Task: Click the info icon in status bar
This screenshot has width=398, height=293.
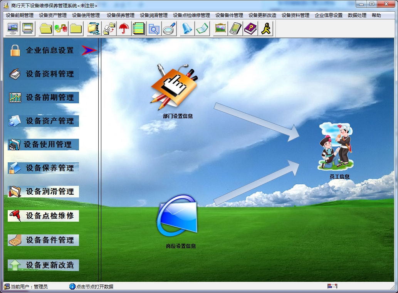Action: click(72, 286)
